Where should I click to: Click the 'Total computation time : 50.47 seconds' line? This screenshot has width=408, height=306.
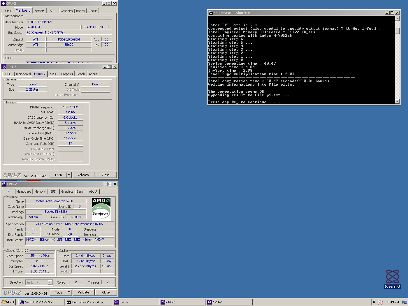[269, 81]
